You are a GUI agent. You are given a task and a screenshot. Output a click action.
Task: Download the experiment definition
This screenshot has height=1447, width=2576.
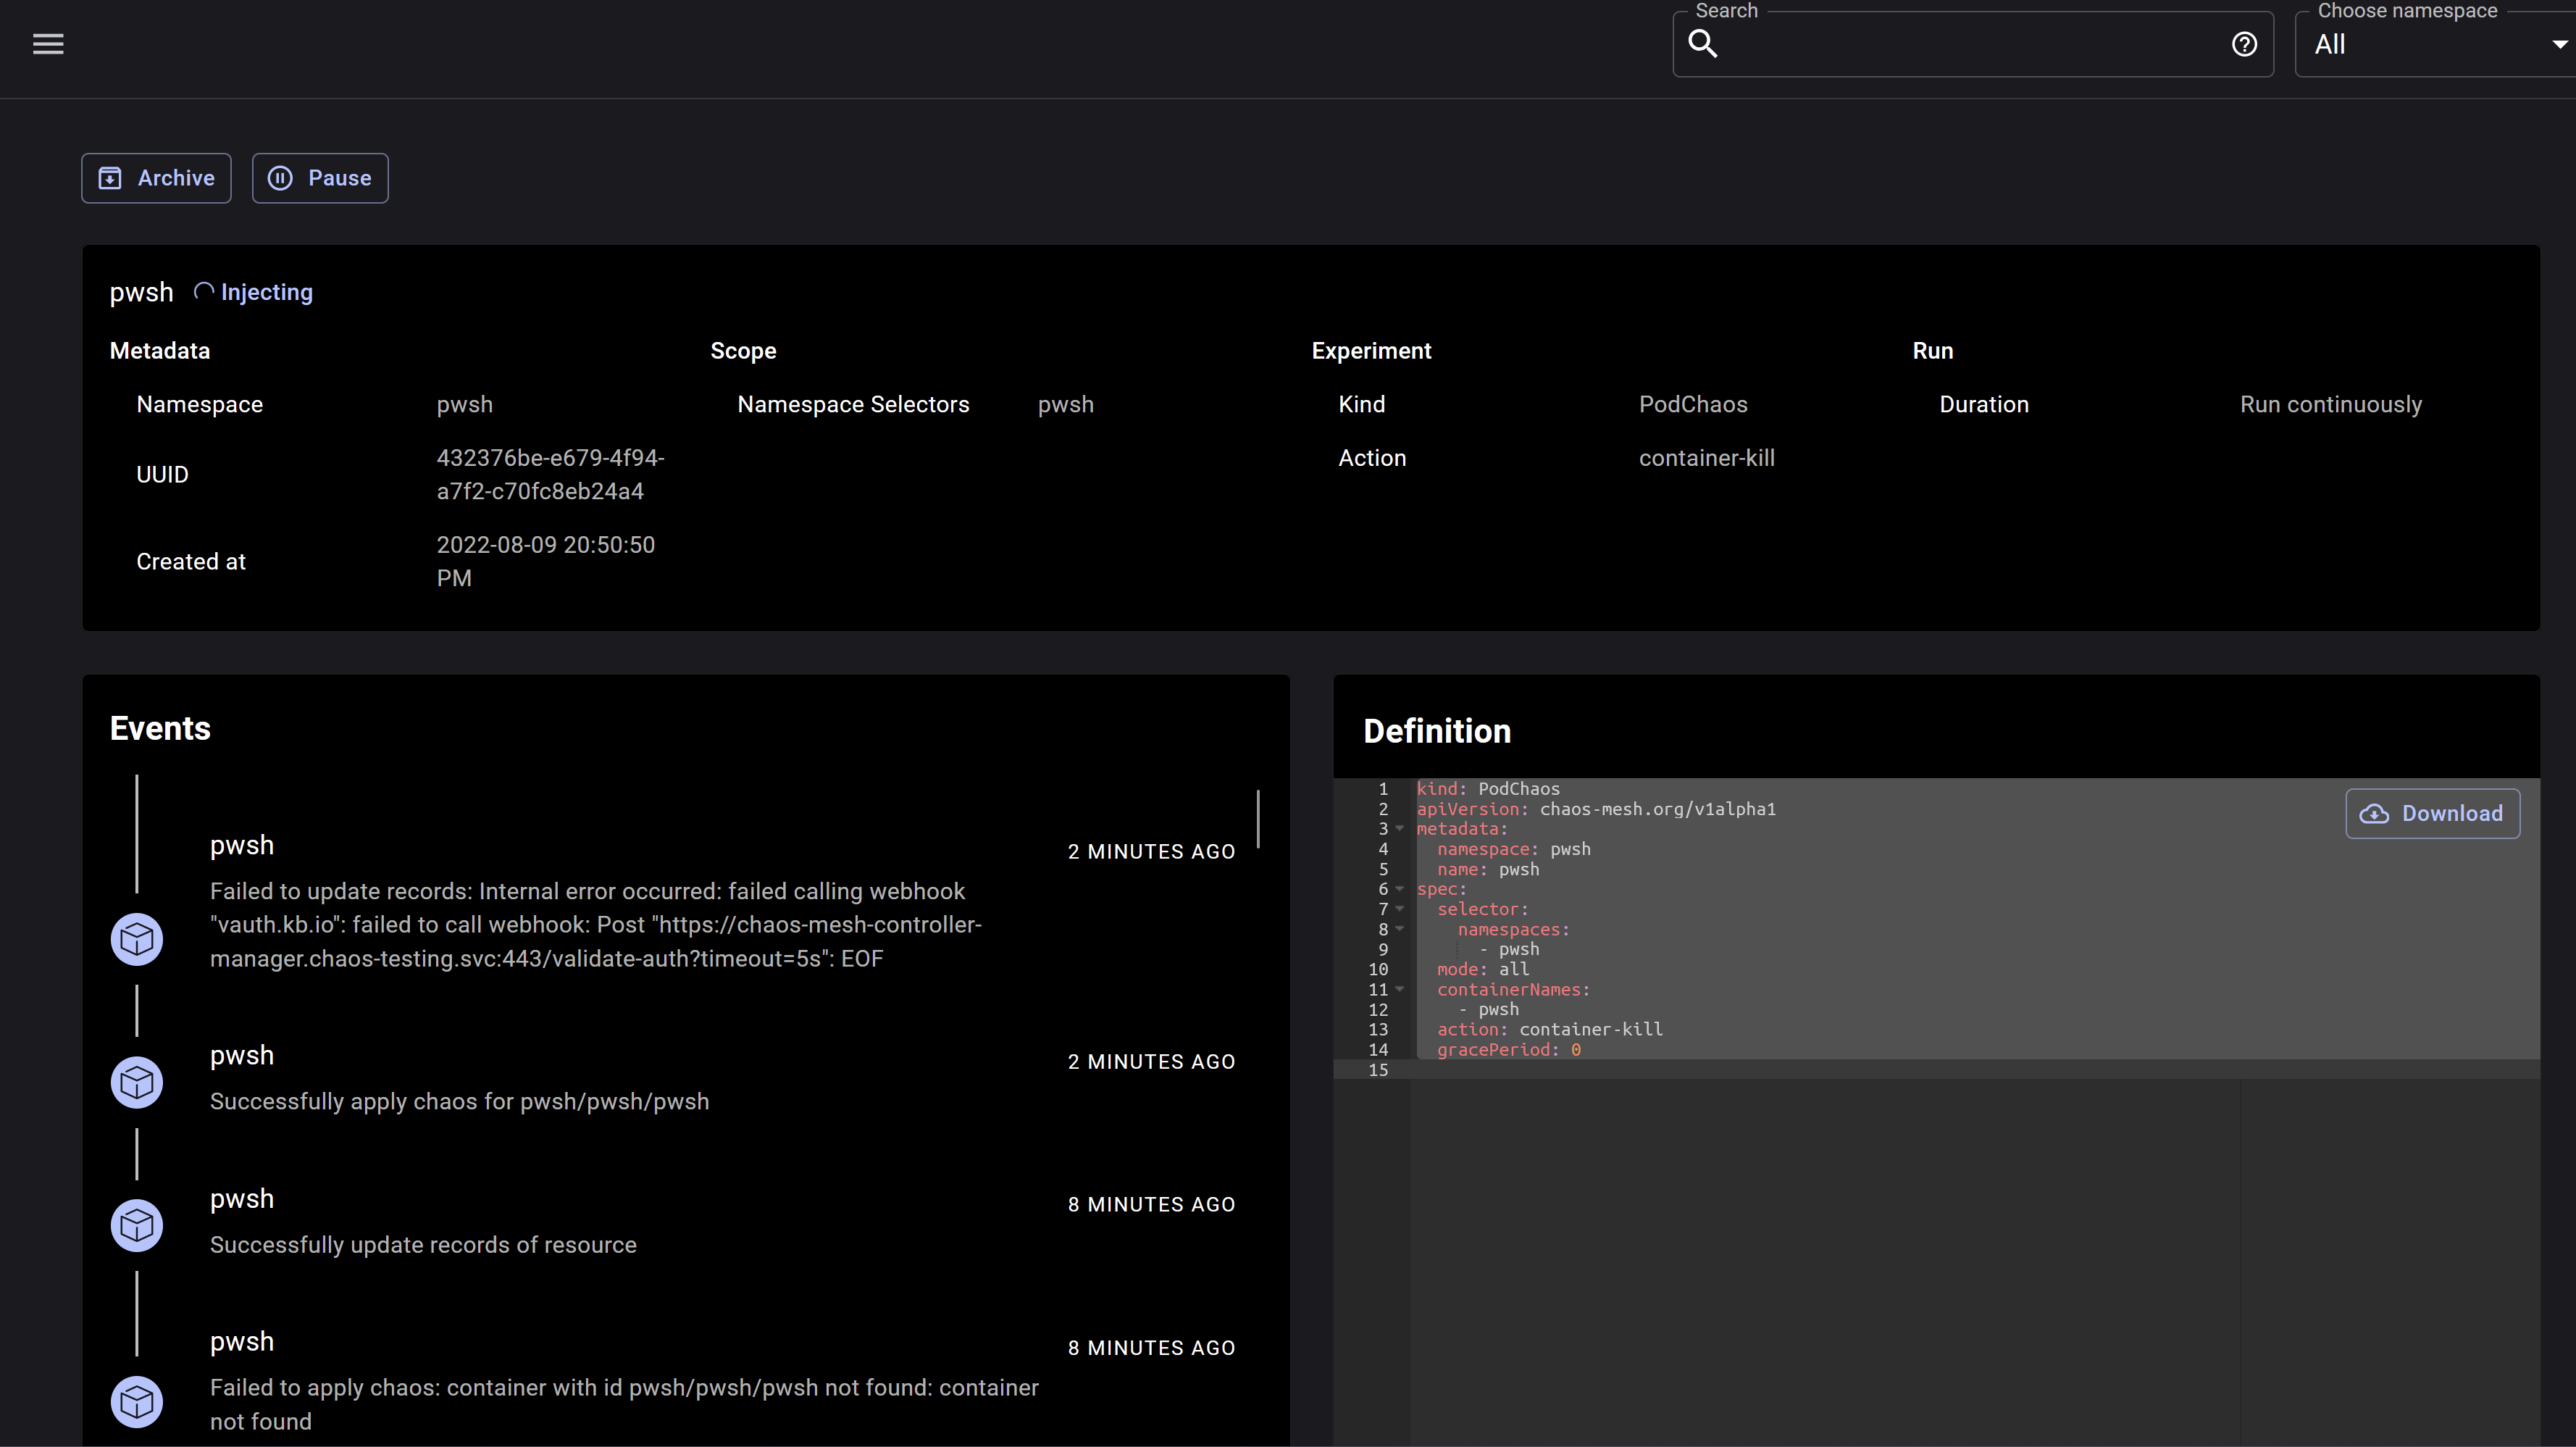pos(2432,813)
